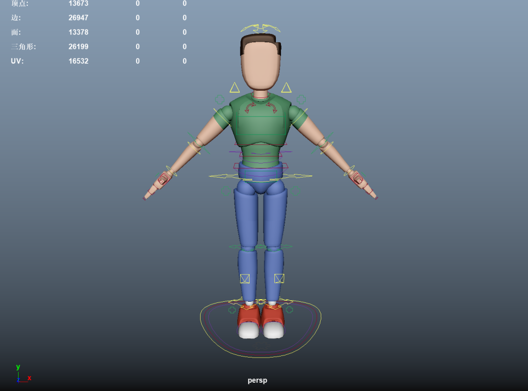Click the green cross control beside the left shoe
This screenshot has height=391, width=528.
pyautogui.click(x=232, y=310)
